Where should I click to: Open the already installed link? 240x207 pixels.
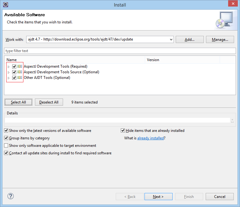coord(150,138)
